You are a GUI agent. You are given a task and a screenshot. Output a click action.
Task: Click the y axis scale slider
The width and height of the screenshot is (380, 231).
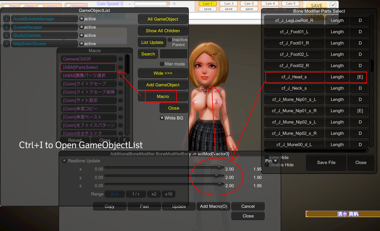164,176
